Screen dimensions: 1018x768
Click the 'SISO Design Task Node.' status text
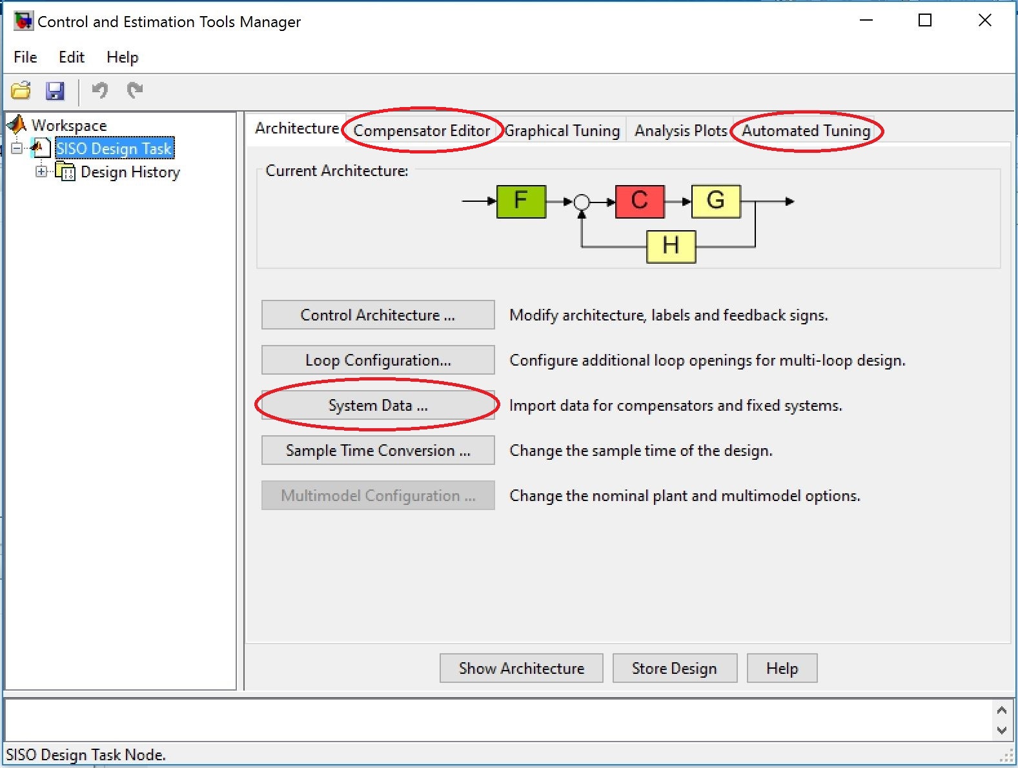coord(86,754)
